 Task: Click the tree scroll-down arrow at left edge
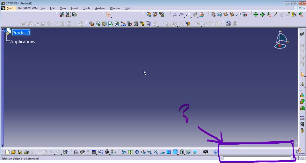(2, 146)
